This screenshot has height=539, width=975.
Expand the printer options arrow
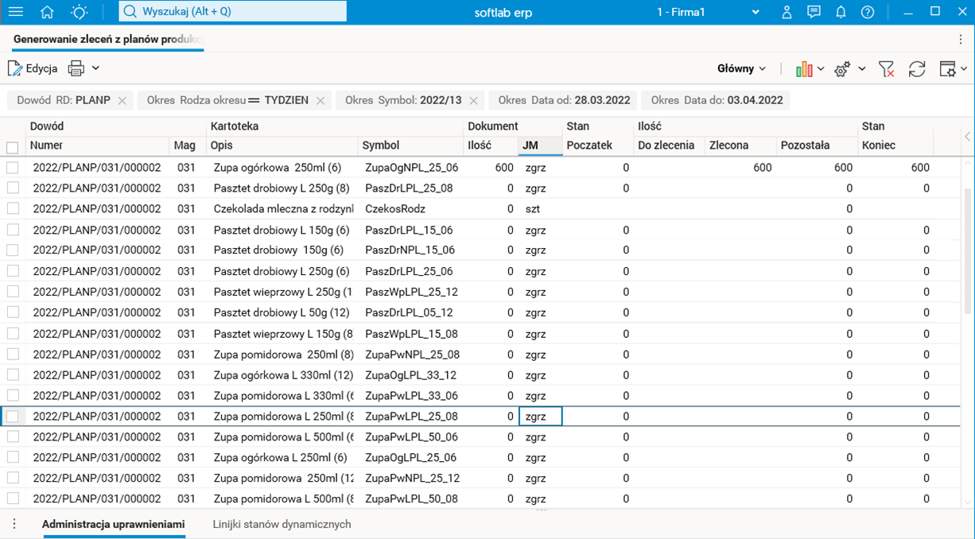point(95,68)
